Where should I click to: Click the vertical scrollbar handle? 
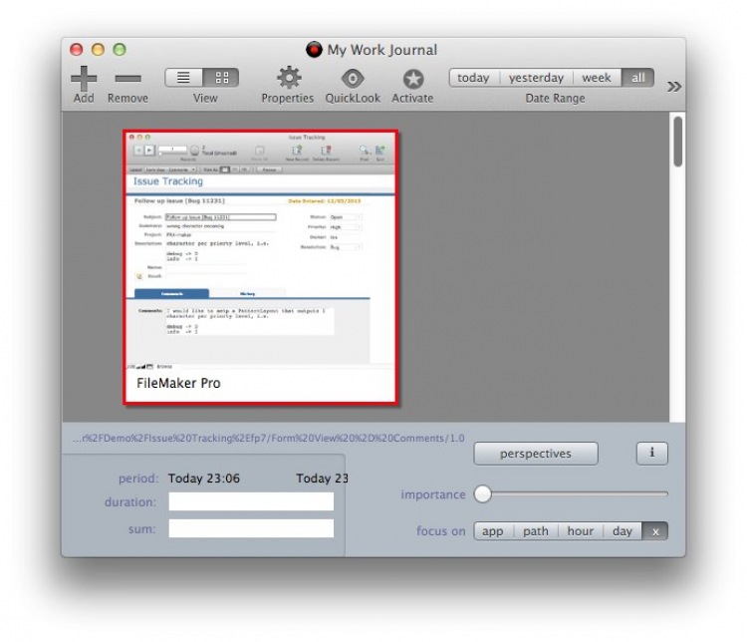[678, 142]
